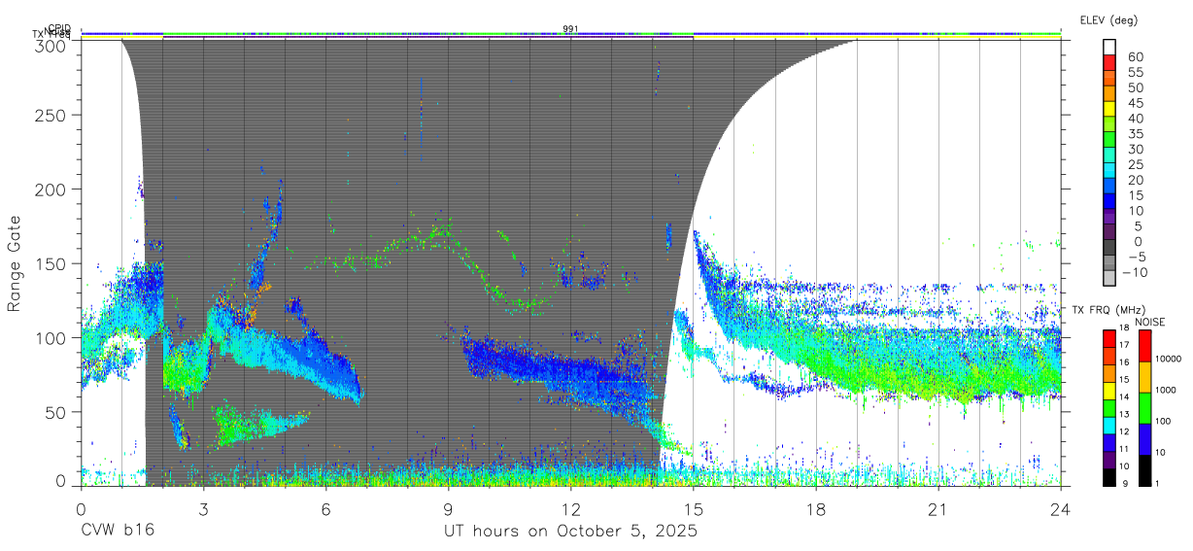Click the '991' CPID value at top
The image size is (1193, 551).
click(x=571, y=29)
